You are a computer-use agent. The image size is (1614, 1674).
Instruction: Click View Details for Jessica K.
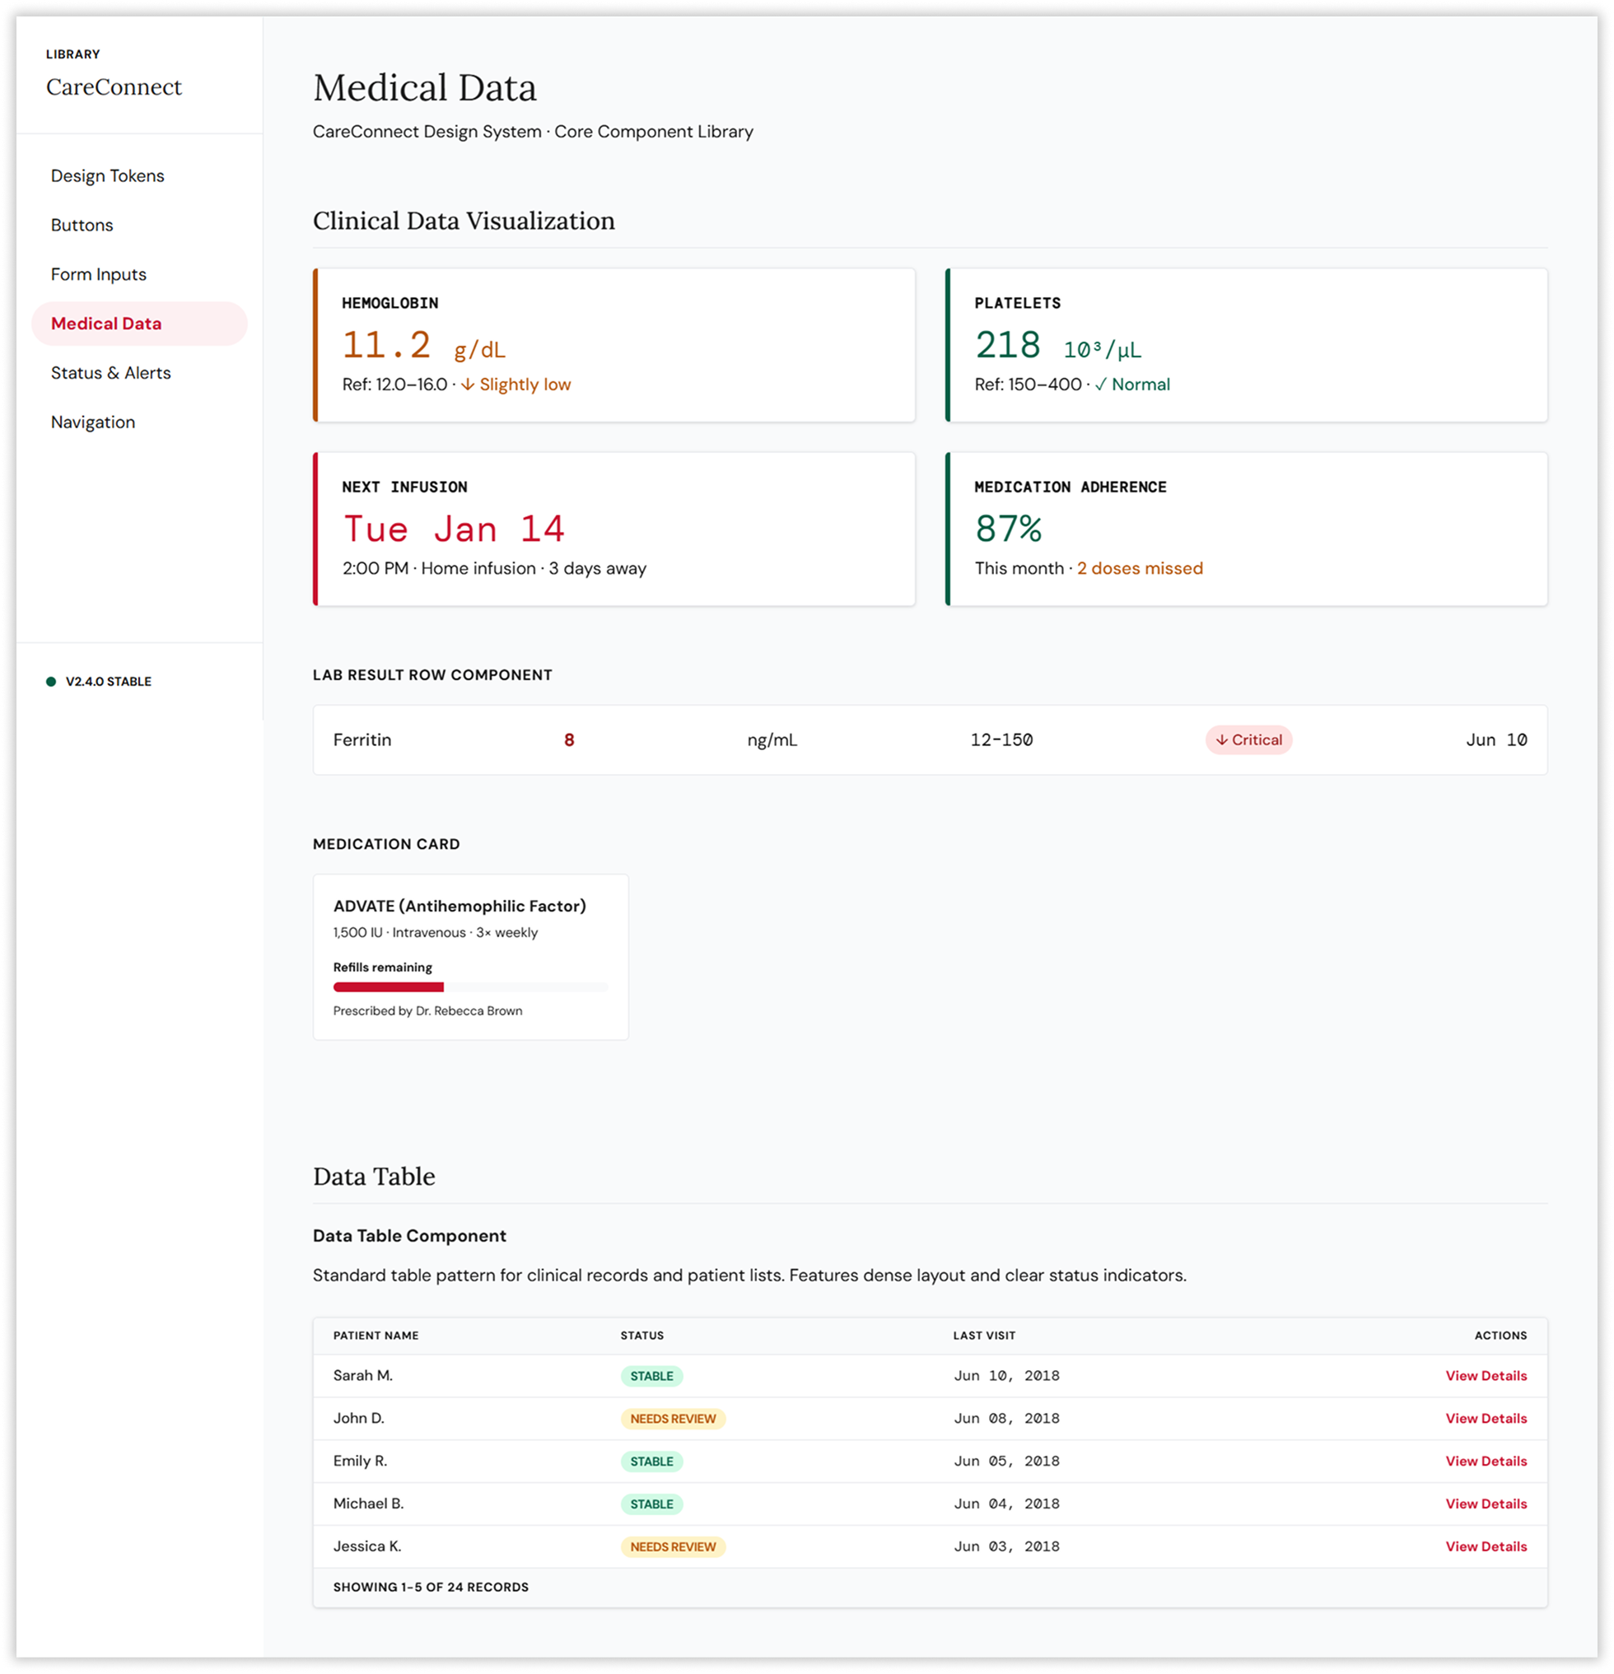[x=1485, y=1546]
